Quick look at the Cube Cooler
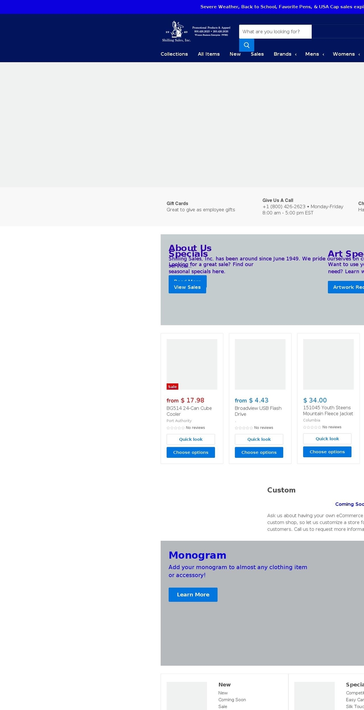The width and height of the screenshot is (364, 710). tap(191, 439)
